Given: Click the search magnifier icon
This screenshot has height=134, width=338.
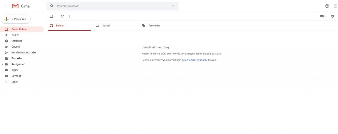Looking at the screenshot, I should pyautogui.click(x=52, y=6).
